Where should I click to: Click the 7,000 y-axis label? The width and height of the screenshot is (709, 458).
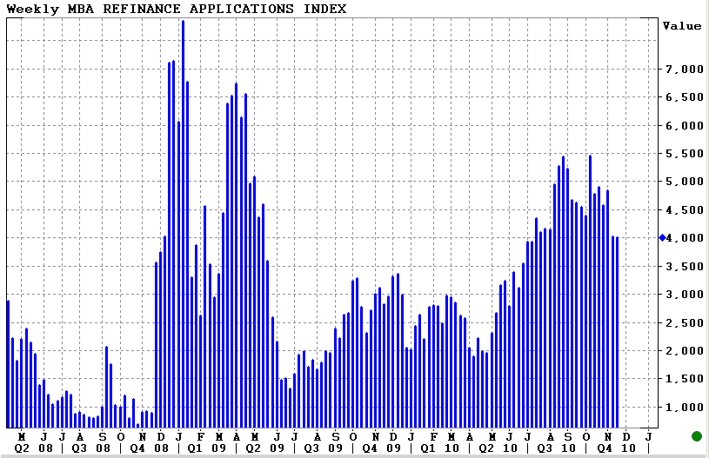(685, 69)
